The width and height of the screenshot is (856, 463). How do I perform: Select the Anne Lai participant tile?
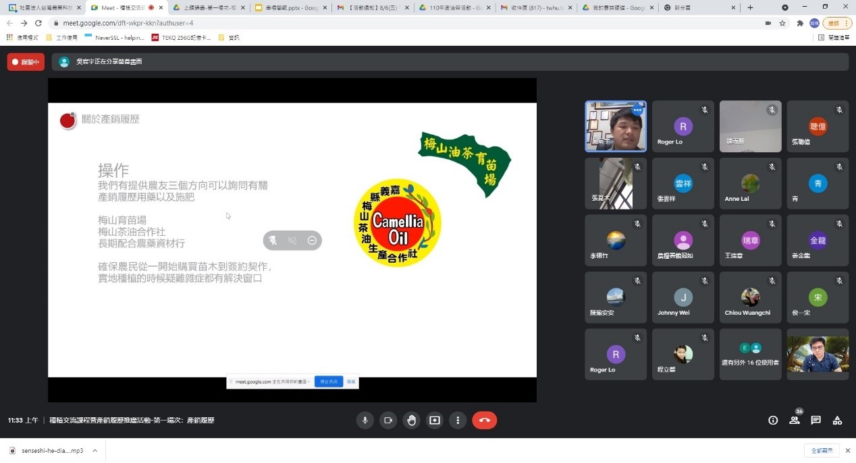point(751,183)
